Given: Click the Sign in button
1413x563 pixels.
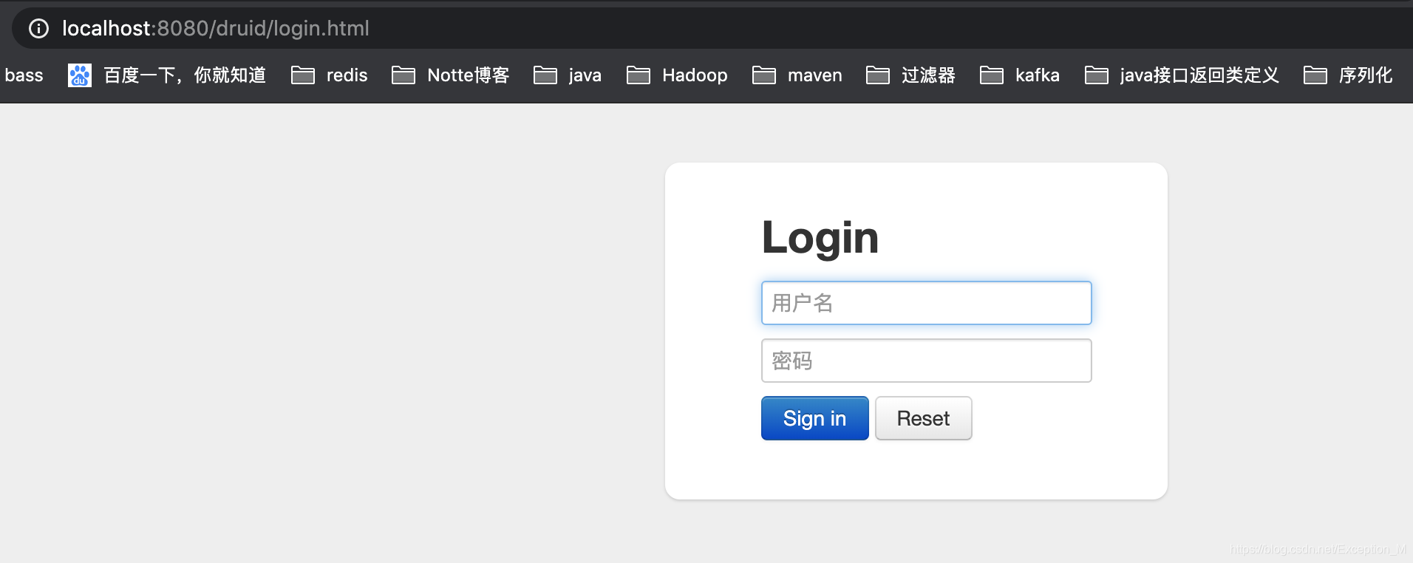Looking at the screenshot, I should pos(814,418).
